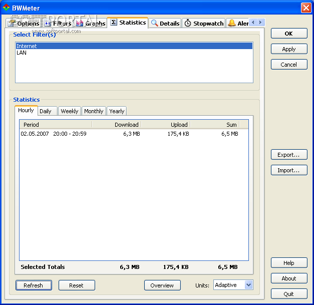The height and width of the screenshot is (305, 314).
Task: Select the LAN filter
Action: click(x=134, y=53)
